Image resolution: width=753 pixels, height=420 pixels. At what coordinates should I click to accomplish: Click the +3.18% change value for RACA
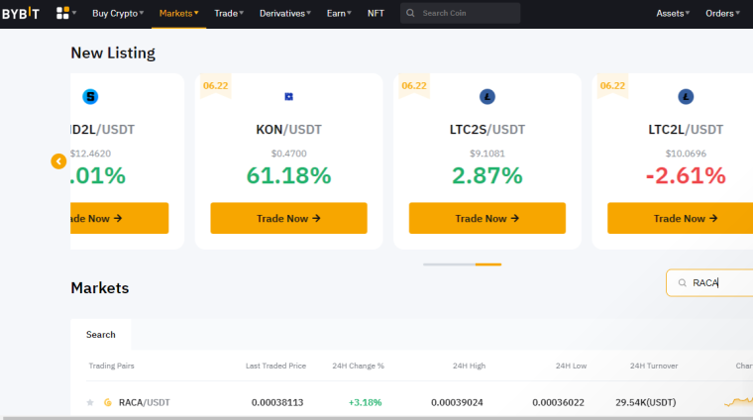coord(365,402)
